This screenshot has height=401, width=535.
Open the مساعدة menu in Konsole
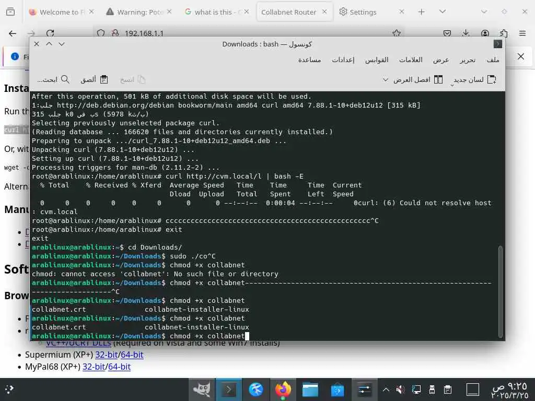tap(309, 60)
